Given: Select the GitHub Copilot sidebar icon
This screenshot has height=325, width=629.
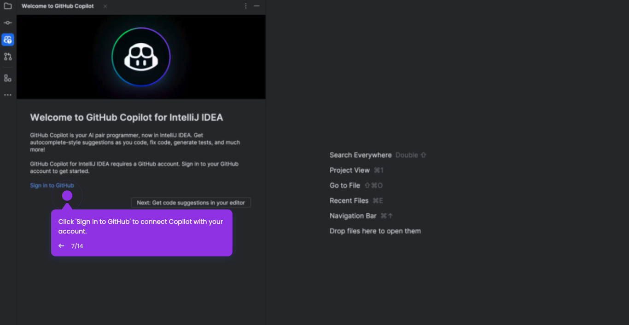Looking at the screenshot, I should tap(8, 40).
